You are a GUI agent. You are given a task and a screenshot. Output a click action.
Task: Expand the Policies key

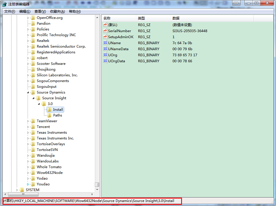pos(28,29)
